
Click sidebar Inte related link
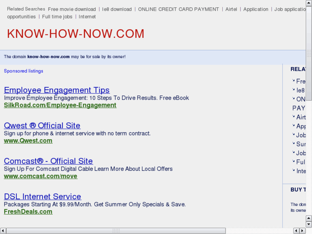click(301, 171)
